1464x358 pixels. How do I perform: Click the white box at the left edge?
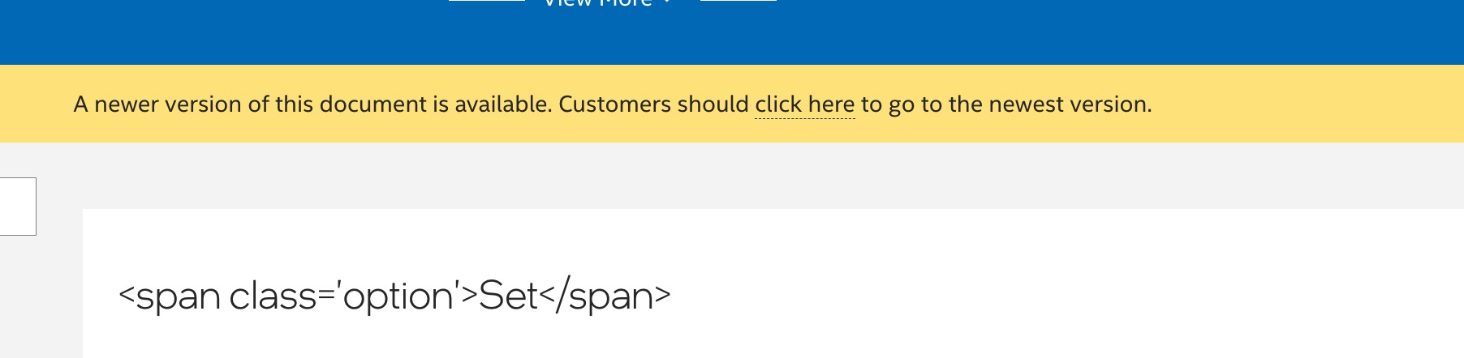coord(17,206)
